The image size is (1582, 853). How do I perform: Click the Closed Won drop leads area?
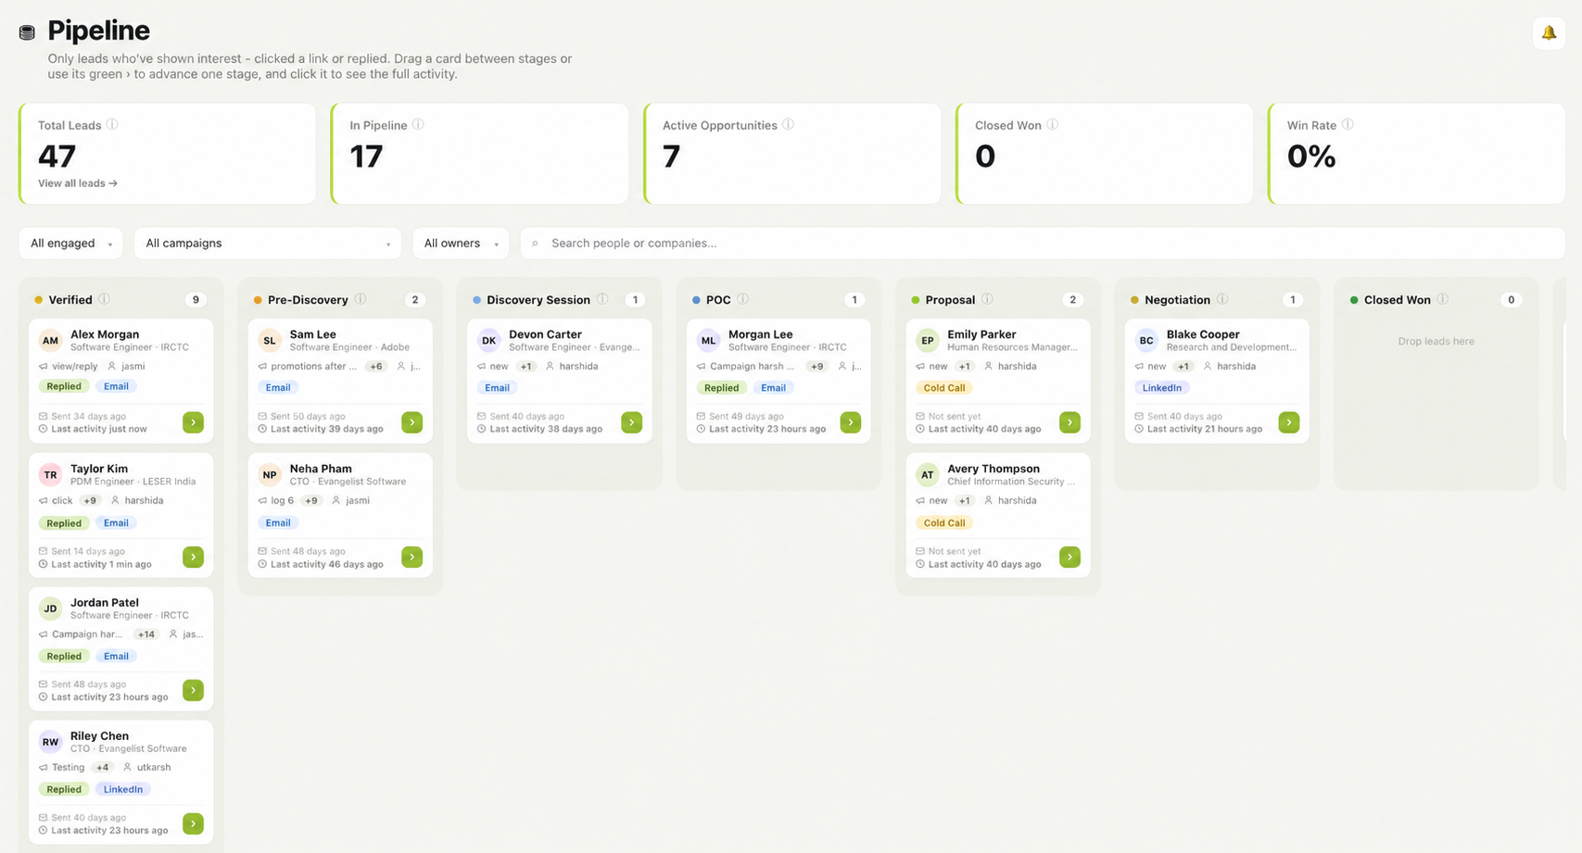1436,342
